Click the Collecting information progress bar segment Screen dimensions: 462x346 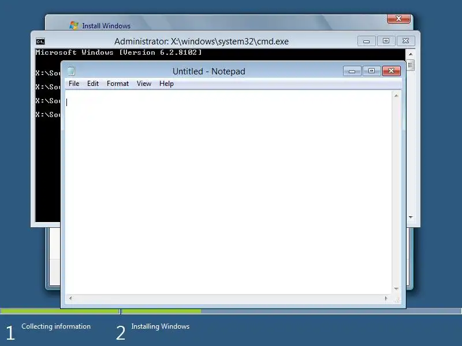60,311
